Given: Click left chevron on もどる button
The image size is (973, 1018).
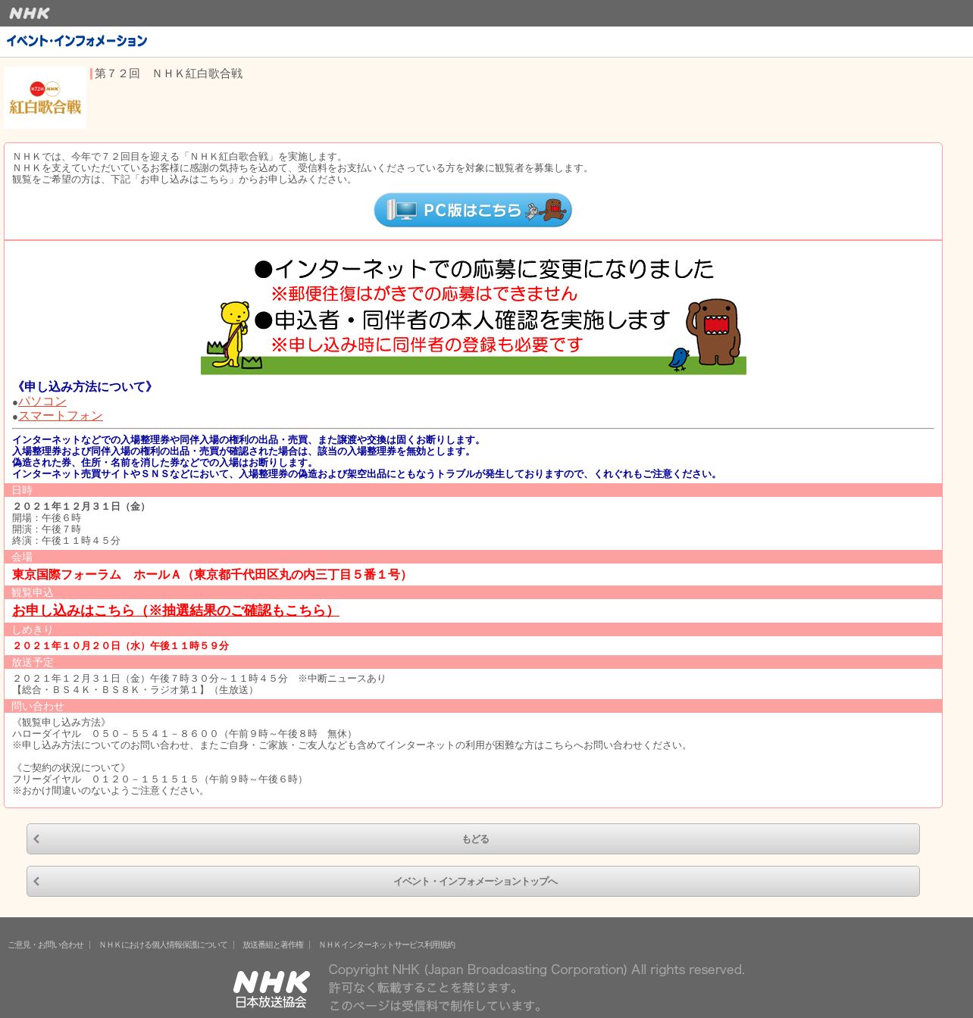Looking at the screenshot, I should [36, 839].
